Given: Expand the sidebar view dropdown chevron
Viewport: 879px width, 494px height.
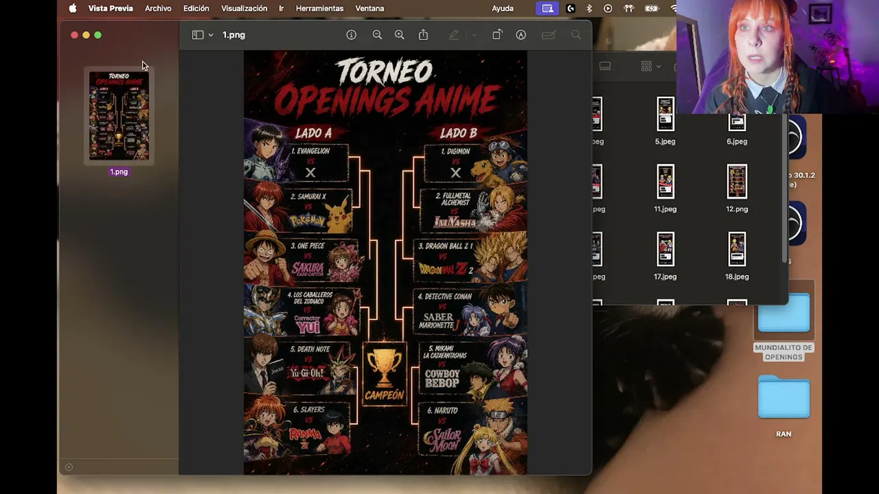Looking at the screenshot, I should (x=211, y=35).
